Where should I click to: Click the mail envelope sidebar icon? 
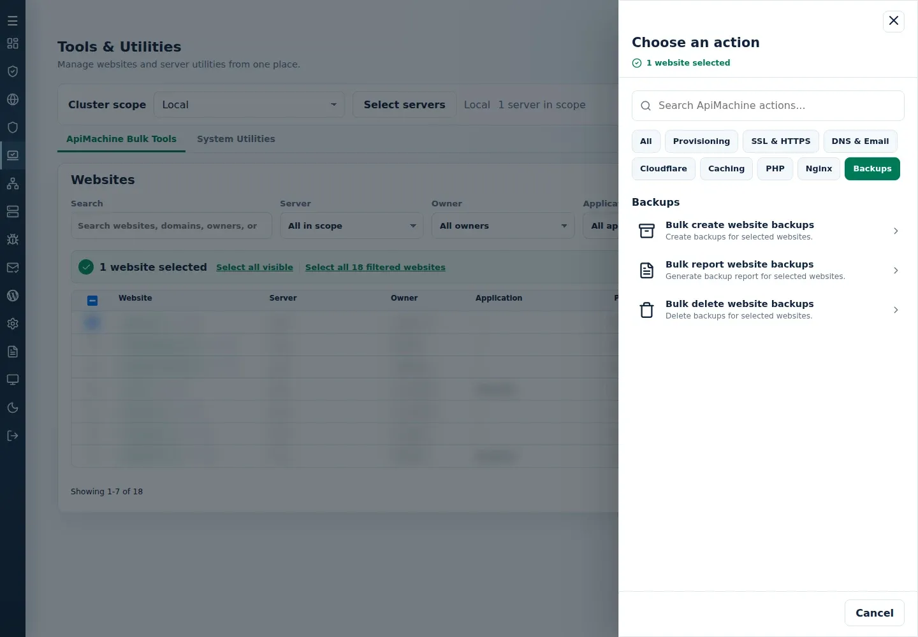pyautogui.click(x=13, y=268)
